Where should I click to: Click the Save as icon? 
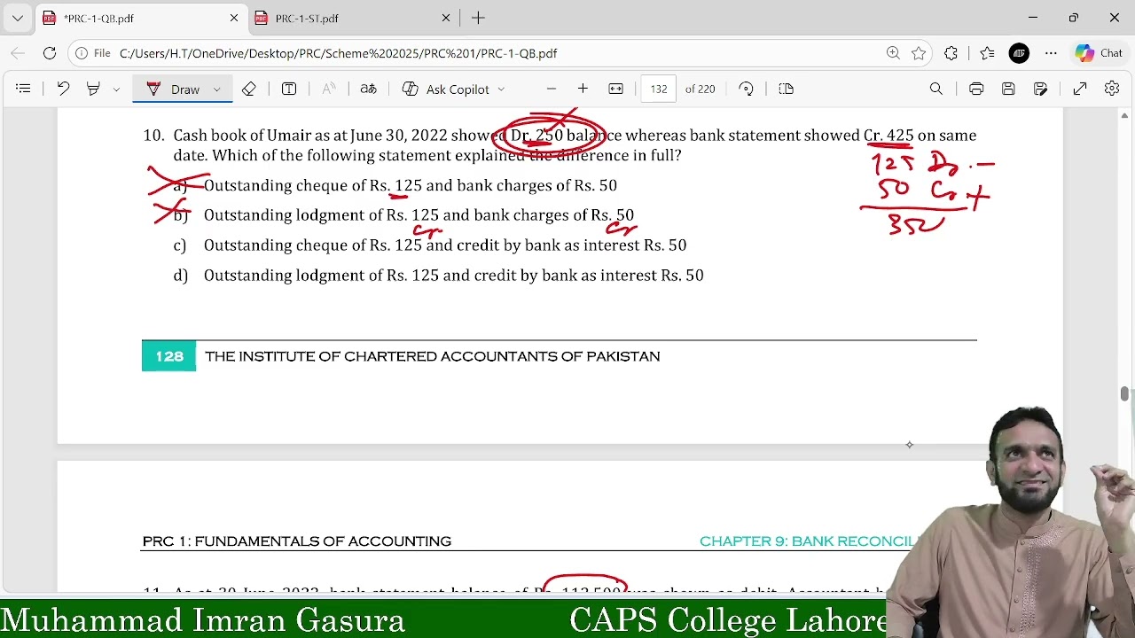1041,89
